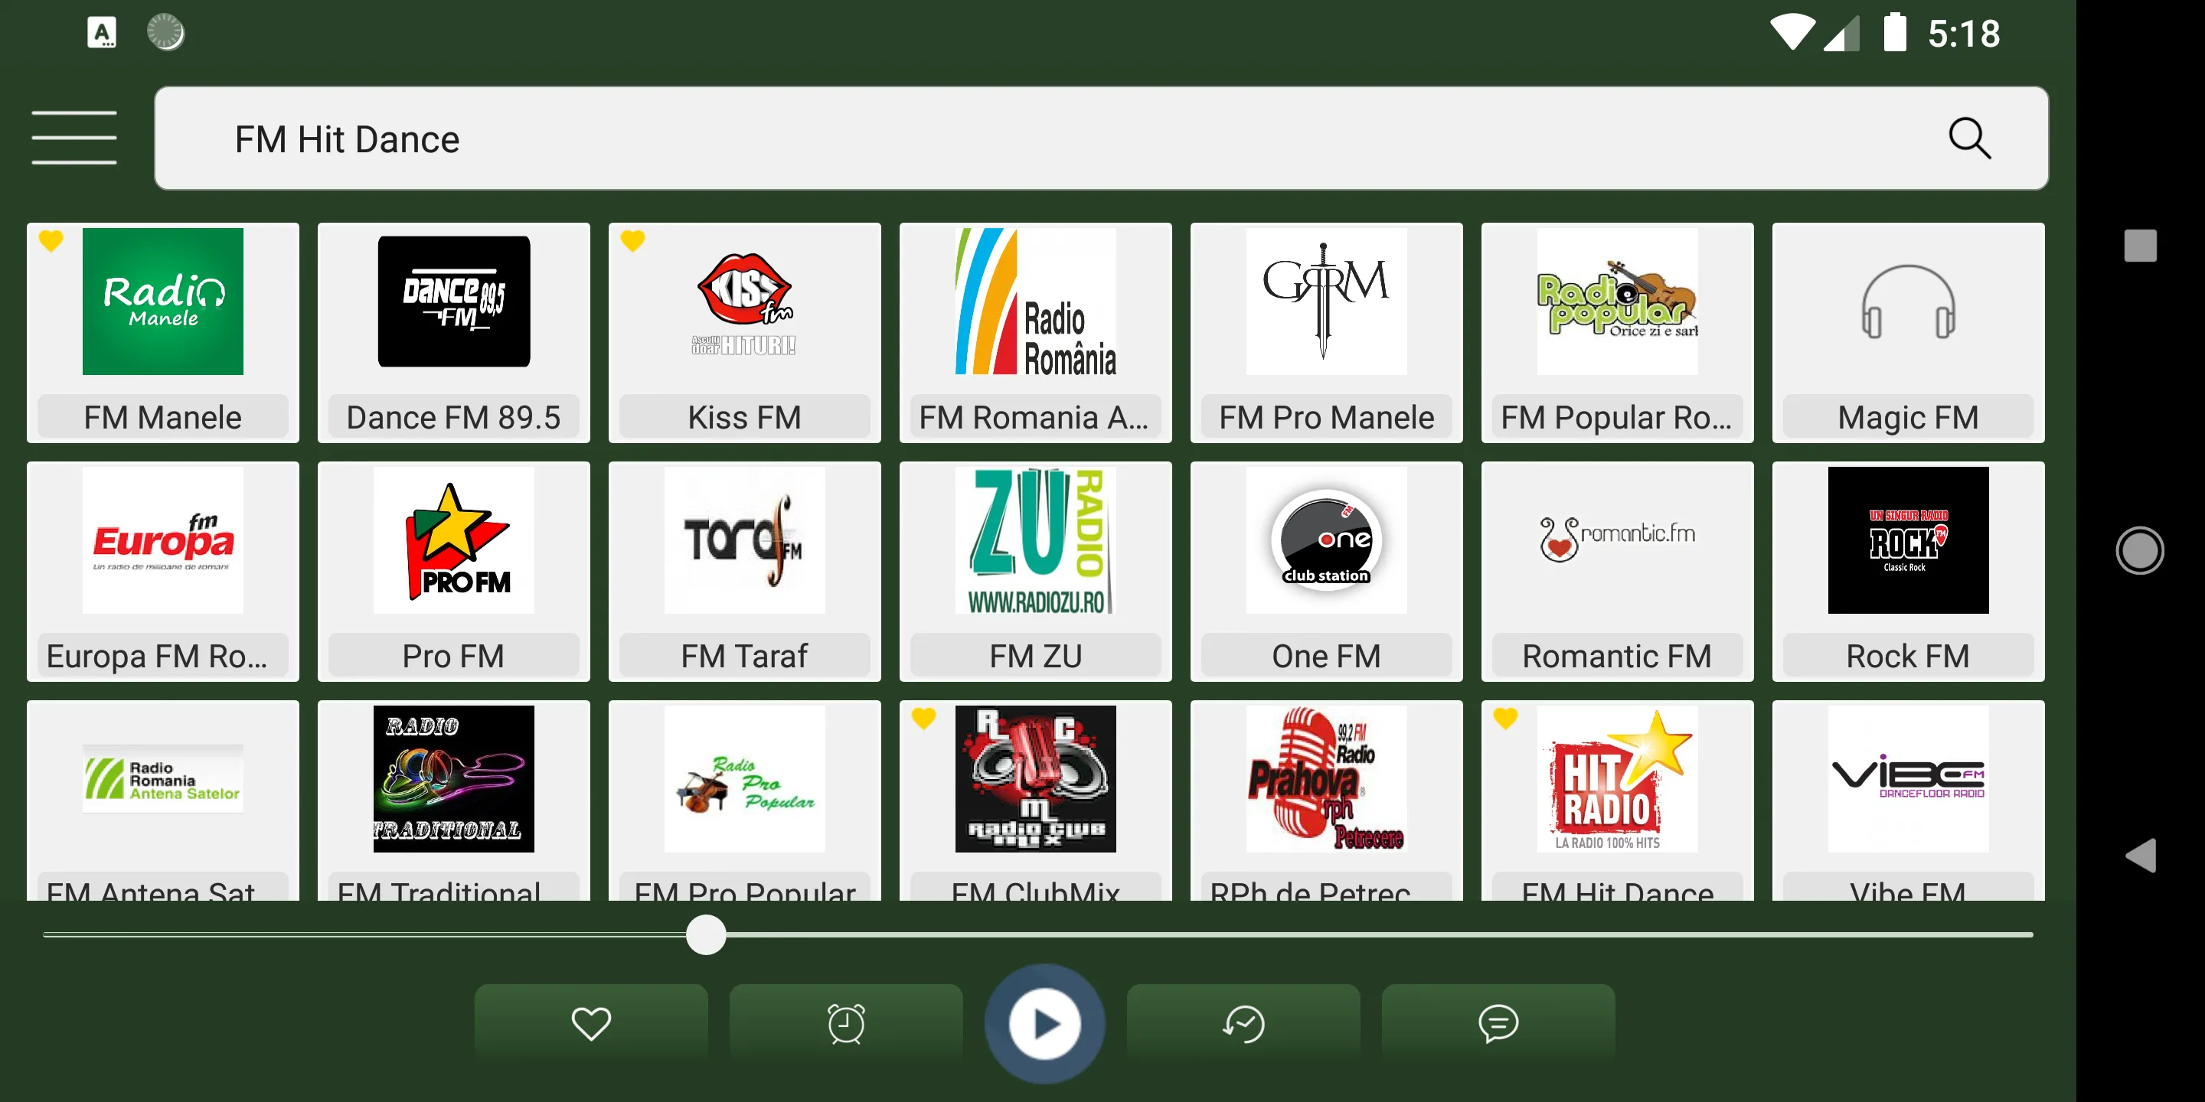This screenshot has height=1102, width=2205.
Task: Tap the Android home circle button
Action: pos(2140,550)
